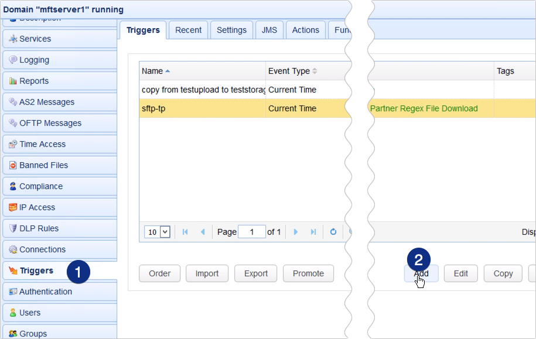Click the Export button
Viewport: 536px width, 339px height.
[x=256, y=273]
